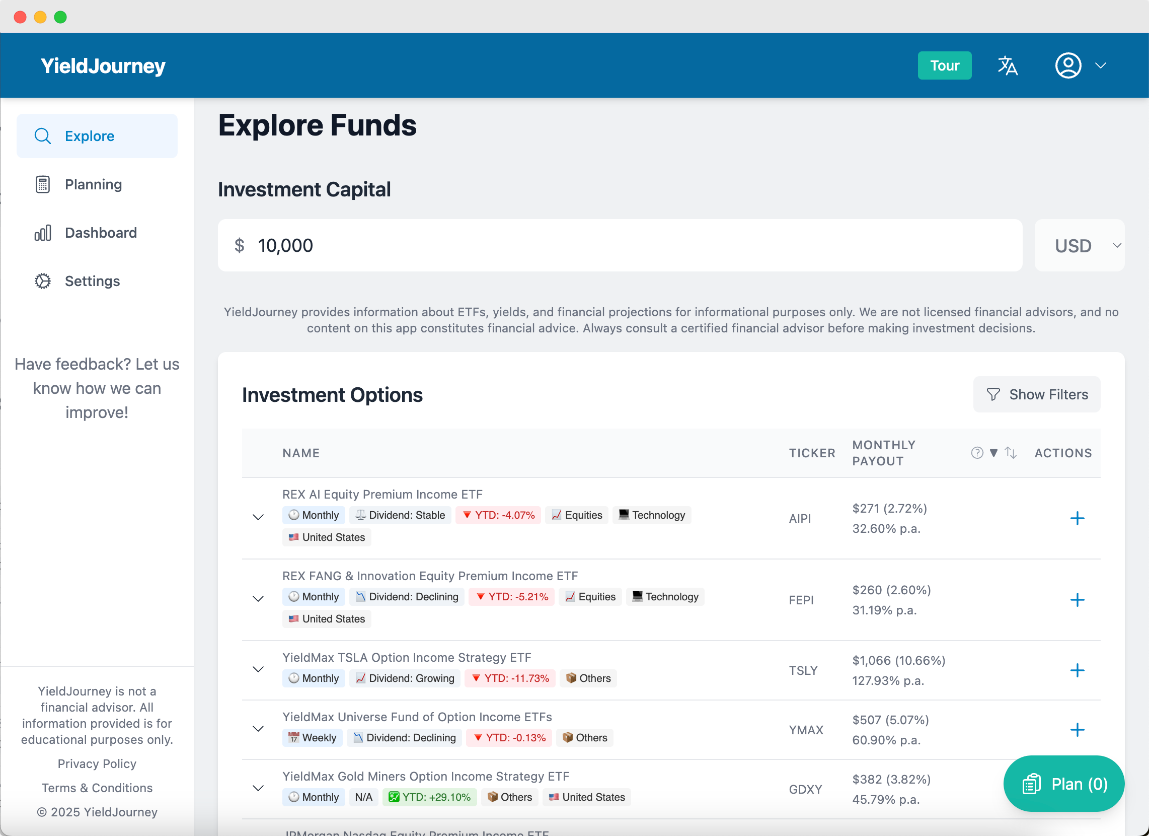
Task: Click the GDXY ticker cell
Action: pyautogui.click(x=806, y=789)
